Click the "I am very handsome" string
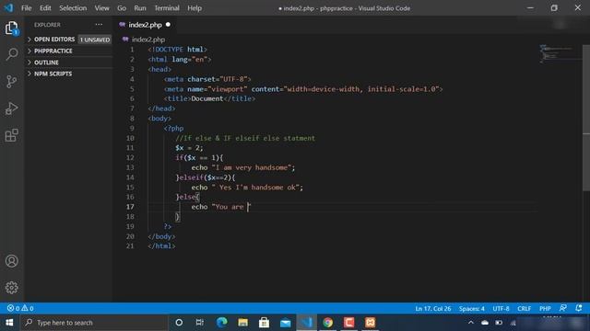The height and width of the screenshot is (331, 590). click(252, 167)
